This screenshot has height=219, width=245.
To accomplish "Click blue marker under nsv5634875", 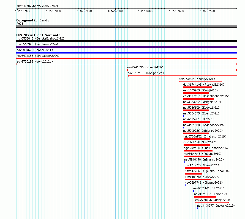I will 184,116.
